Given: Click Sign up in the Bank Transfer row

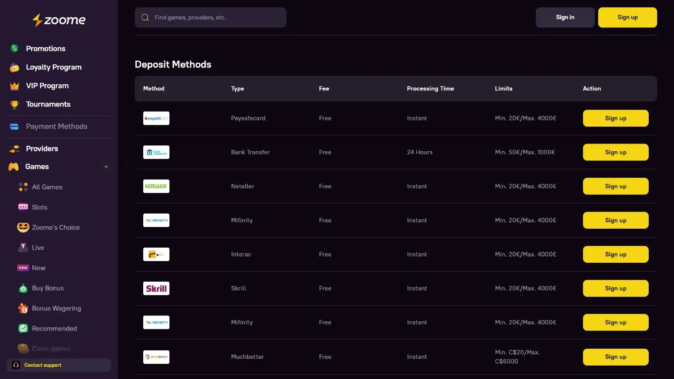Looking at the screenshot, I should (615, 152).
